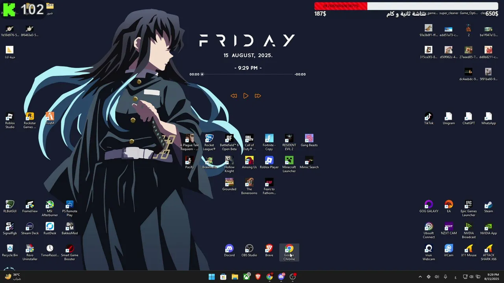Select the NVIDIA Broadcast icon
This screenshot has width=504, height=283.
[469, 231]
